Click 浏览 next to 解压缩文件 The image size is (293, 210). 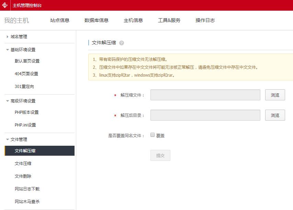point(275,95)
